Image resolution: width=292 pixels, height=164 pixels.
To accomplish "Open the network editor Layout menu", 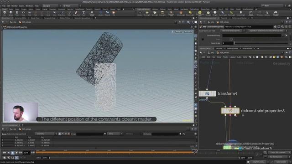I will (x=232, y=57).
